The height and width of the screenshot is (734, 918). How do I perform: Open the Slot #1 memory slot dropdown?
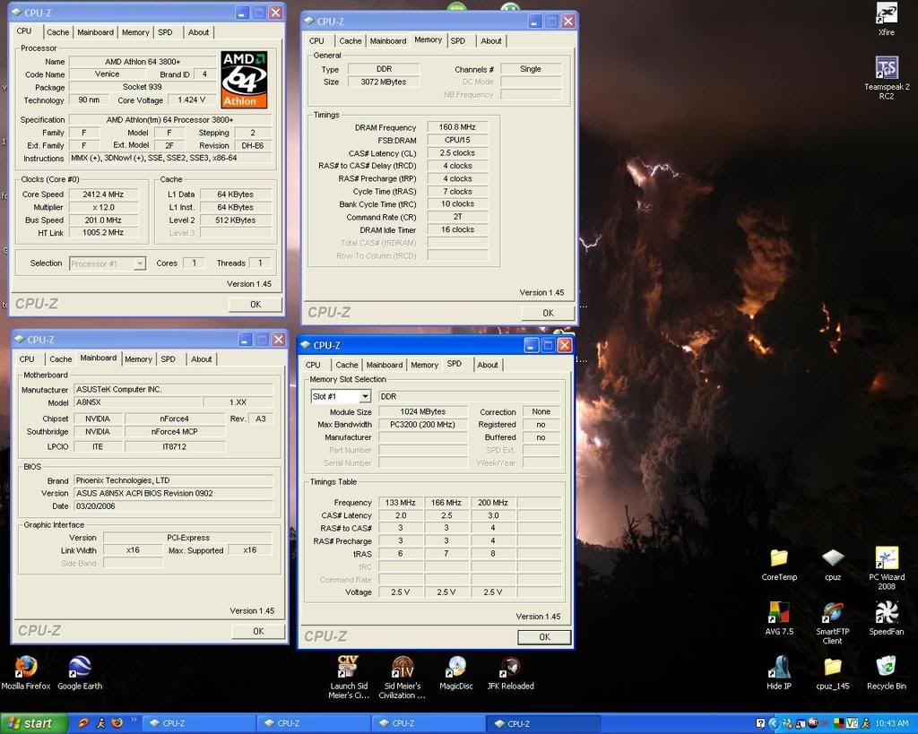click(341, 396)
